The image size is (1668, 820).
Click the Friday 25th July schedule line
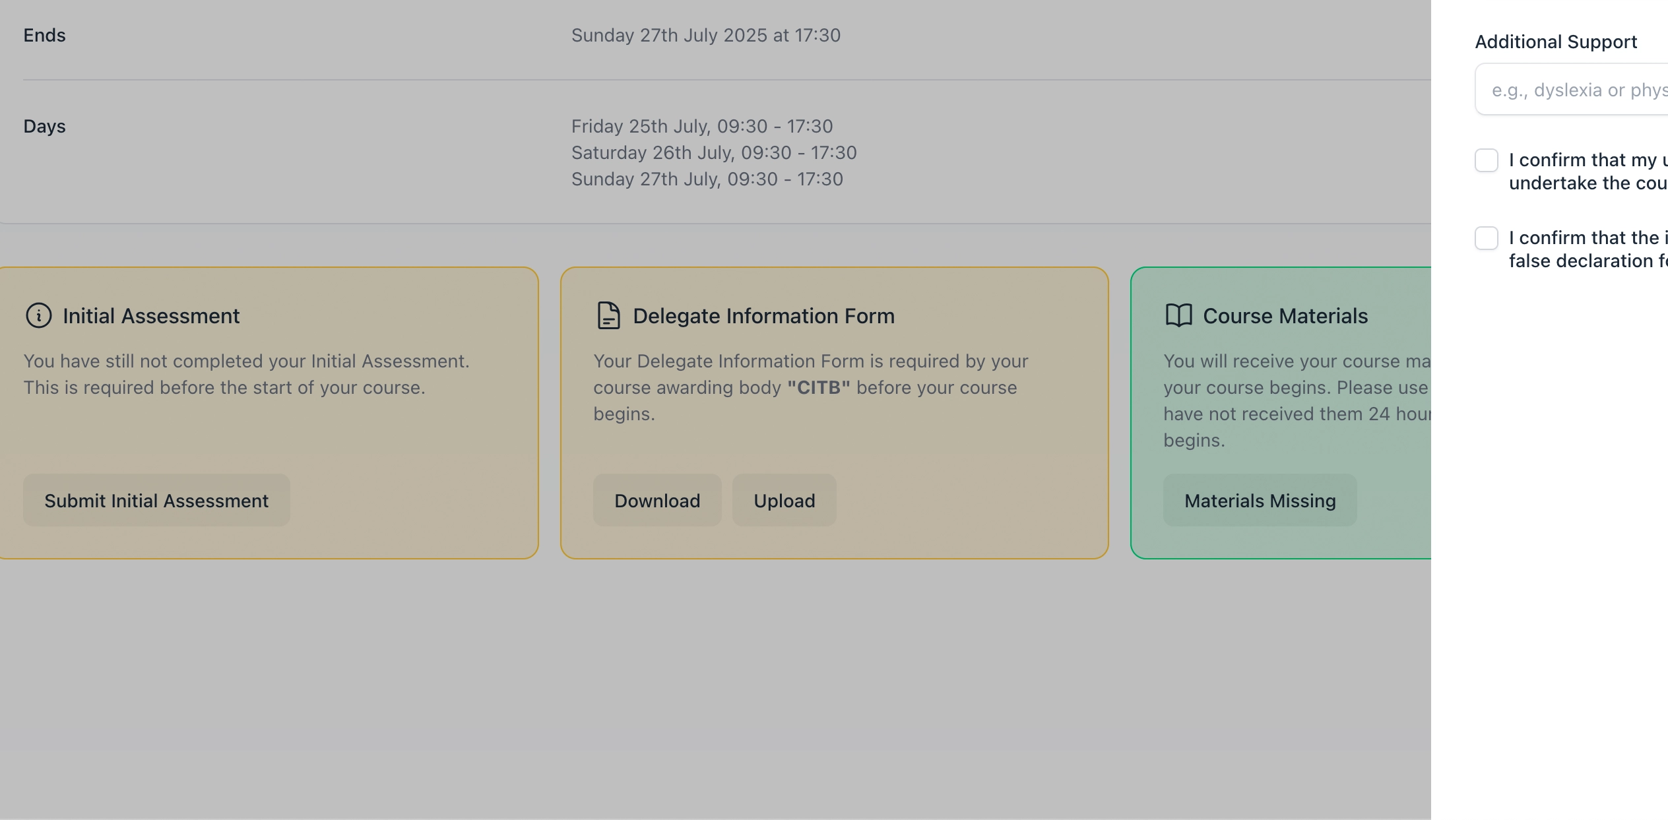click(701, 126)
